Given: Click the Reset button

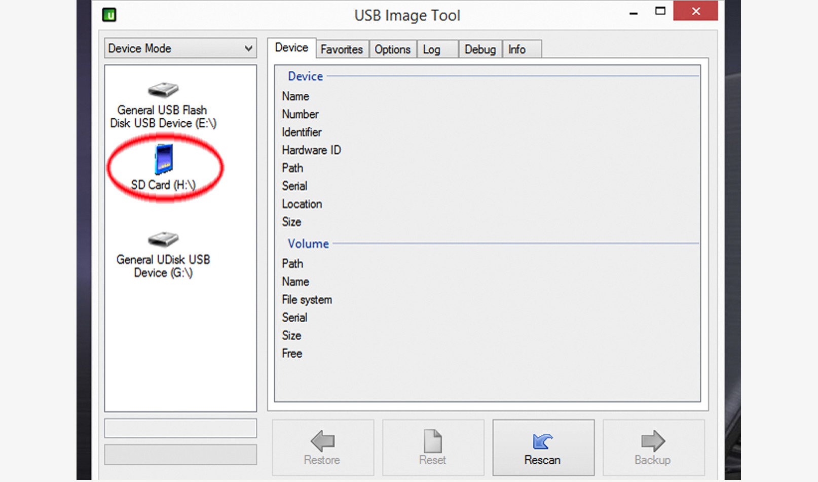Looking at the screenshot, I should pyautogui.click(x=433, y=447).
